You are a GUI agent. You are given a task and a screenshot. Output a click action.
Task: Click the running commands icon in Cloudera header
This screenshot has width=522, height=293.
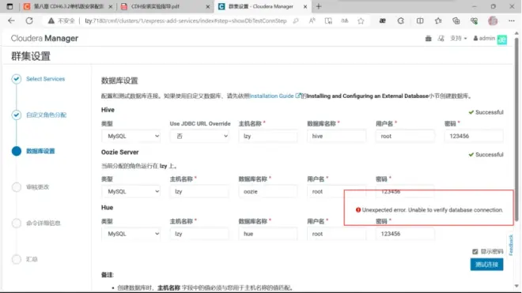(441, 39)
